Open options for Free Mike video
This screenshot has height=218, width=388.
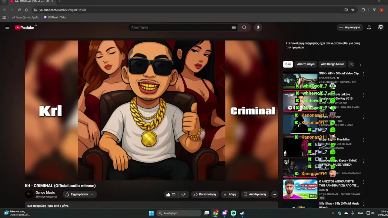(x=363, y=140)
